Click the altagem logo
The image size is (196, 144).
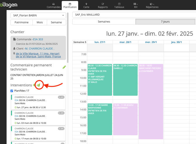[9, 5]
